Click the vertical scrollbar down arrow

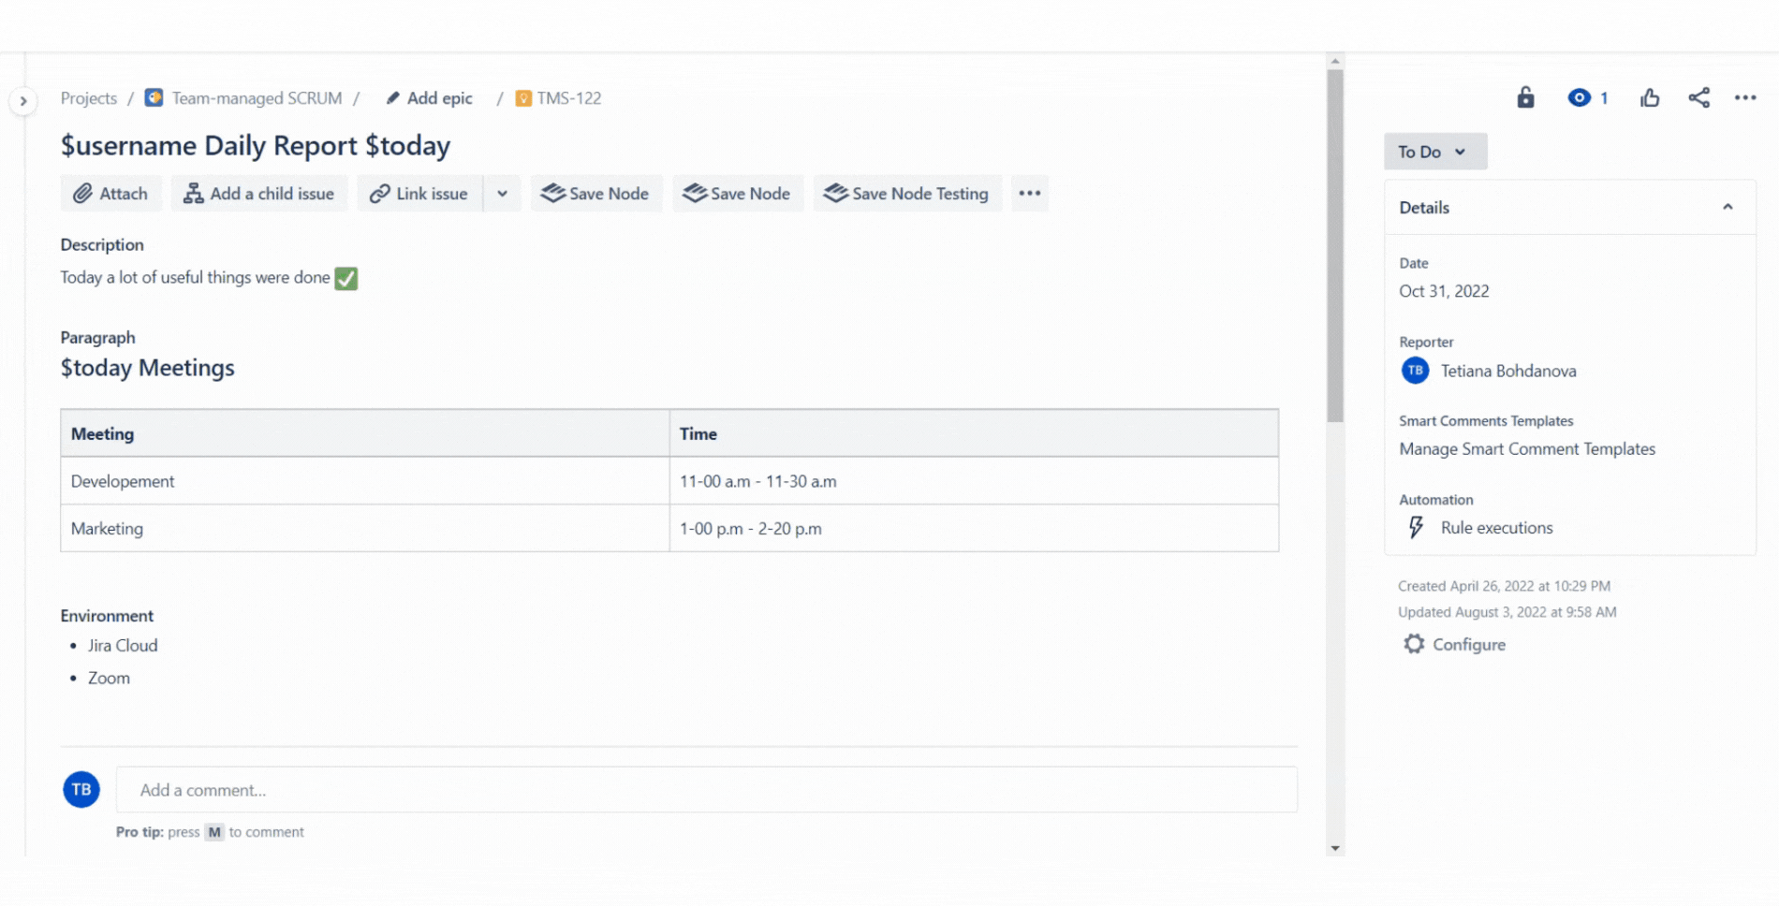[x=1335, y=848]
